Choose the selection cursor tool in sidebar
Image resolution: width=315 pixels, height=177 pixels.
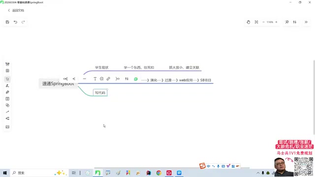coord(7,79)
